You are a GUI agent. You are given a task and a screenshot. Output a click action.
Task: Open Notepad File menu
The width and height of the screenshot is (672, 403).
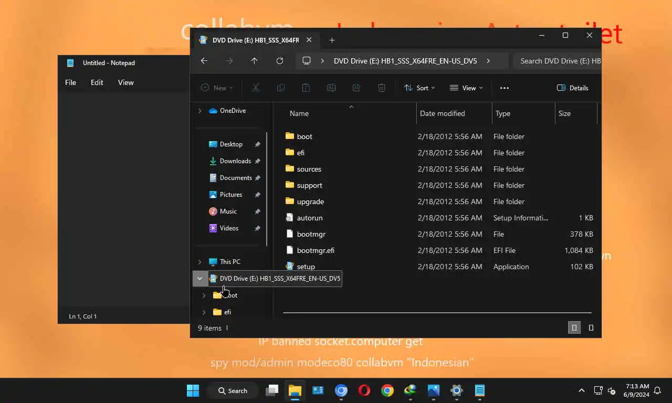[x=70, y=82]
